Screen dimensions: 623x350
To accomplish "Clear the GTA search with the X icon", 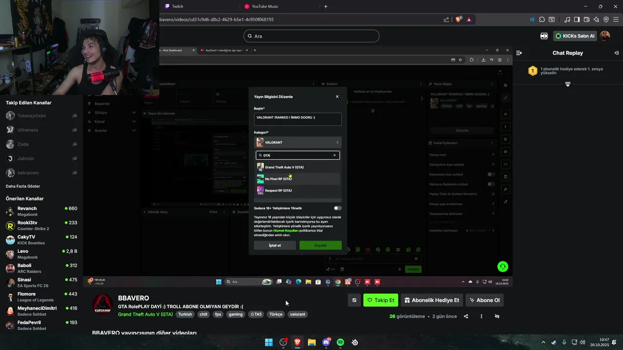I will 334,156.
